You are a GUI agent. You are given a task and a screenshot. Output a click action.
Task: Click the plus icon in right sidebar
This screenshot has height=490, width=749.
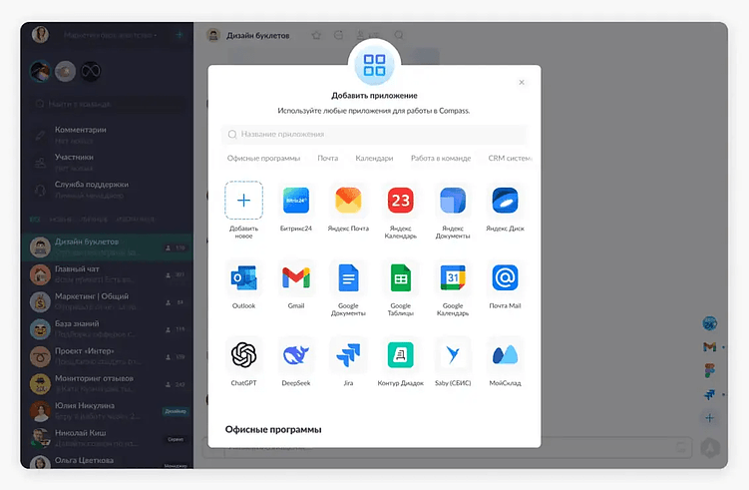[x=710, y=418]
